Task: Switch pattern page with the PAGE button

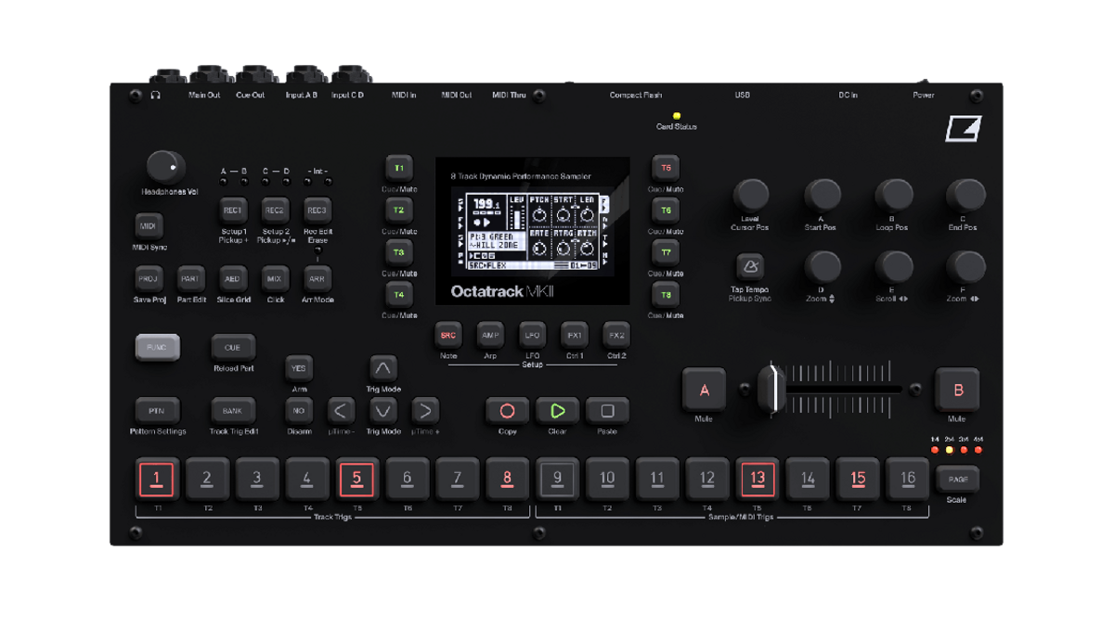Action: (958, 479)
